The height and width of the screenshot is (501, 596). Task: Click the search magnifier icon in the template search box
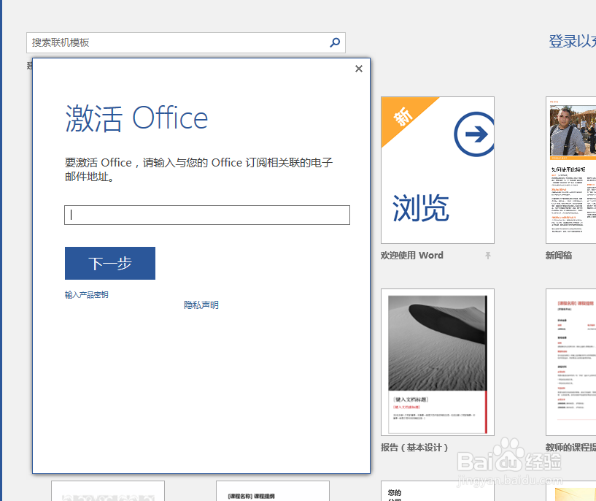coord(335,42)
